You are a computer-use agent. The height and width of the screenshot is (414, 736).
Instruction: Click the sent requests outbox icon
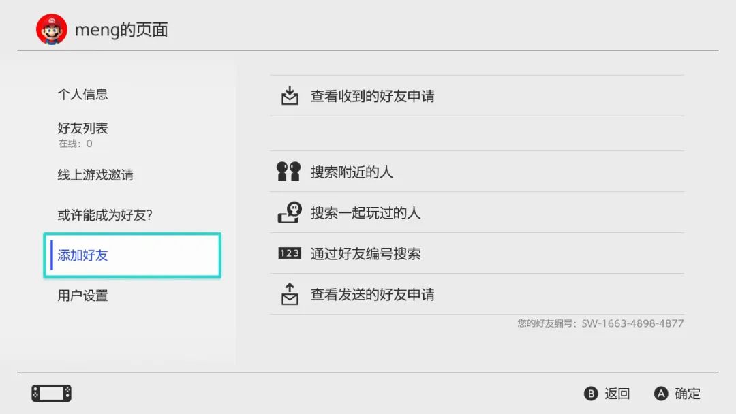click(290, 294)
